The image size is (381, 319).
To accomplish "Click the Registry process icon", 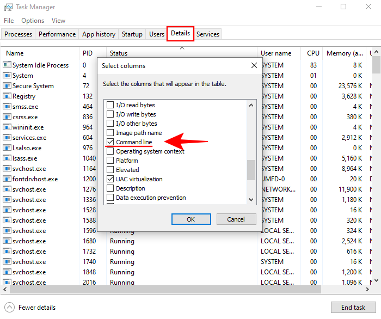I will (x=7, y=96).
